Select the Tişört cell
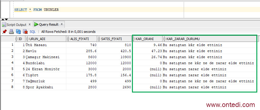Image resolution: width=260 pixels, height=110 pixels. pyautogui.click(x=46, y=75)
